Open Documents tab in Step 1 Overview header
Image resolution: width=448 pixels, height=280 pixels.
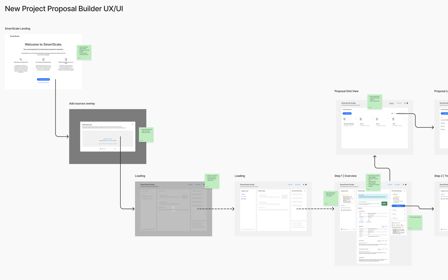pyautogui.click(x=397, y=184)
